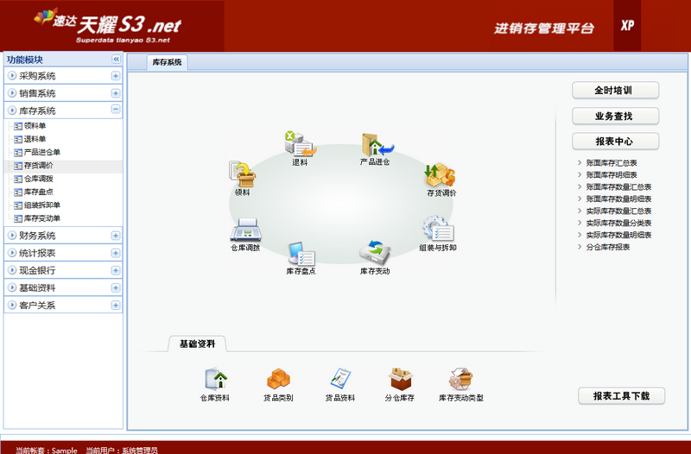The image size is (691, 454).
Task: Expand the 财务系统 section
Action: point(115,236)
